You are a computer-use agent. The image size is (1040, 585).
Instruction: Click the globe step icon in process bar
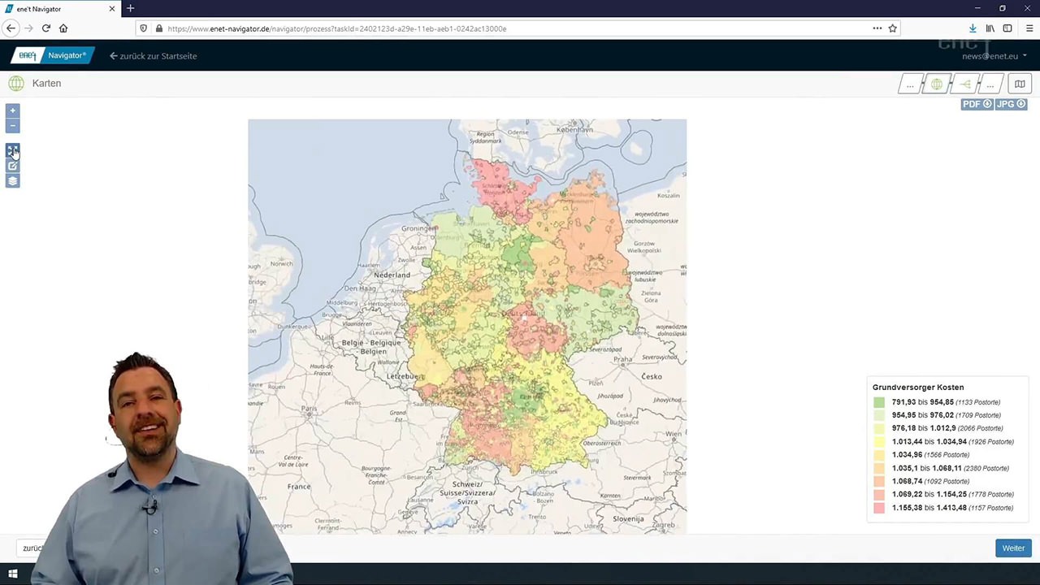(937, 84)
